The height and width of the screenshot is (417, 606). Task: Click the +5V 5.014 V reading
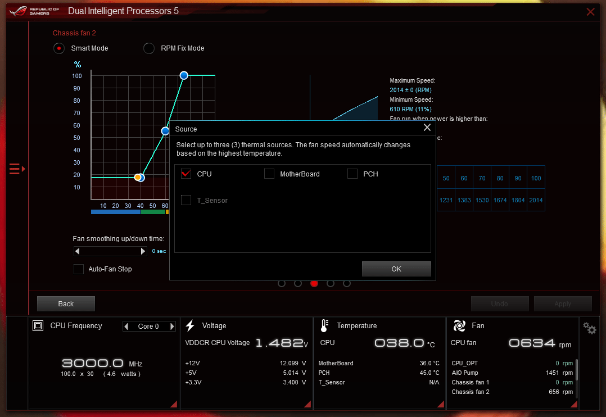tap(294, 373)
